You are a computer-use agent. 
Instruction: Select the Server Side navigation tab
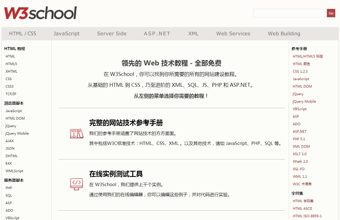coord(112,34)
